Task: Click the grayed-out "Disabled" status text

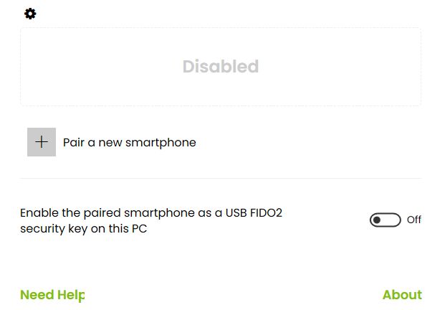Action: tap(221, 66)
